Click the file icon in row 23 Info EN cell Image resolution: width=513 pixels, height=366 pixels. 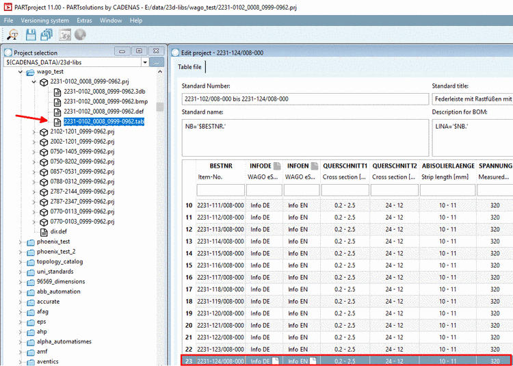pyautogui.click(x=313, y=361)
